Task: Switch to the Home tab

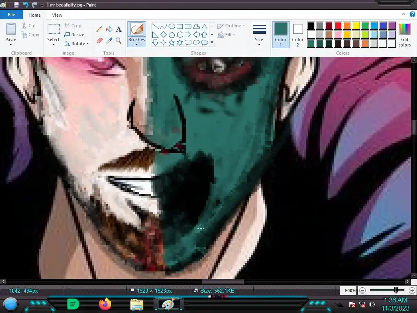Action: coord(35,15)
